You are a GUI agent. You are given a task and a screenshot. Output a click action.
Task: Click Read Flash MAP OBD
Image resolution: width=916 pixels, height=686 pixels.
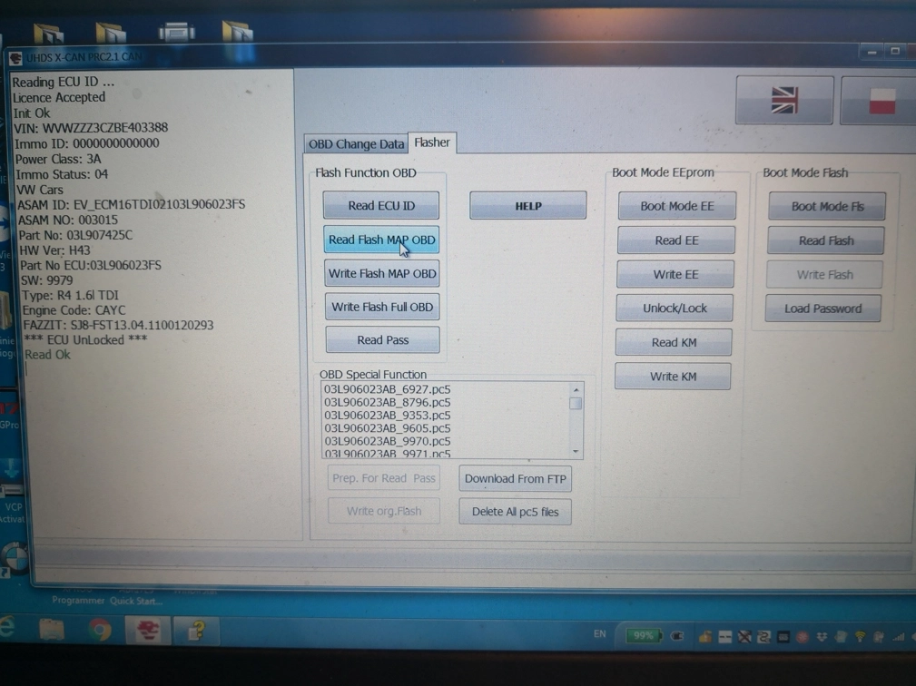click(x=381, y=240)
